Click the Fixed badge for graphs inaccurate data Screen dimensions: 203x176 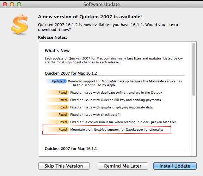(x=57, y=107)
